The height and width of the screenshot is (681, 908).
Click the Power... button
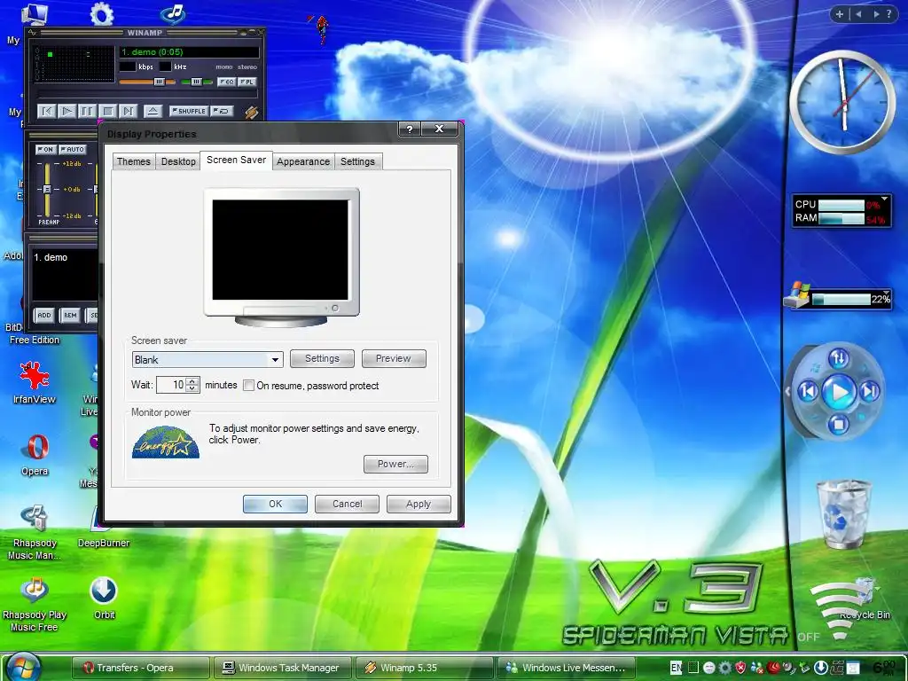395,464
